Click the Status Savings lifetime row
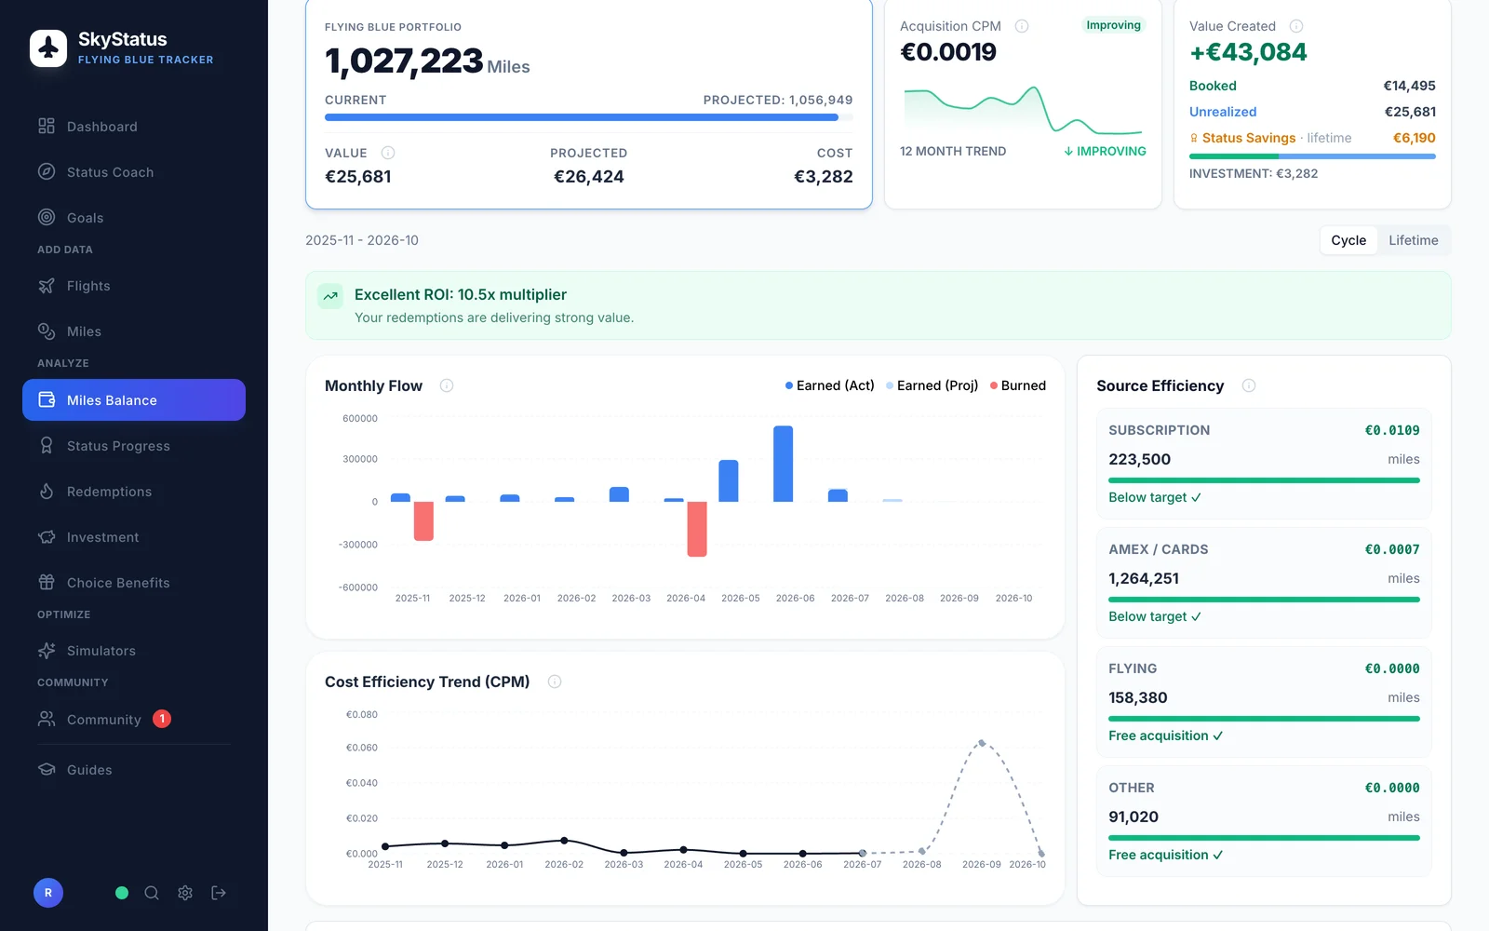Viewport: 1489px width, 931px height. (x=1312, y=138)
